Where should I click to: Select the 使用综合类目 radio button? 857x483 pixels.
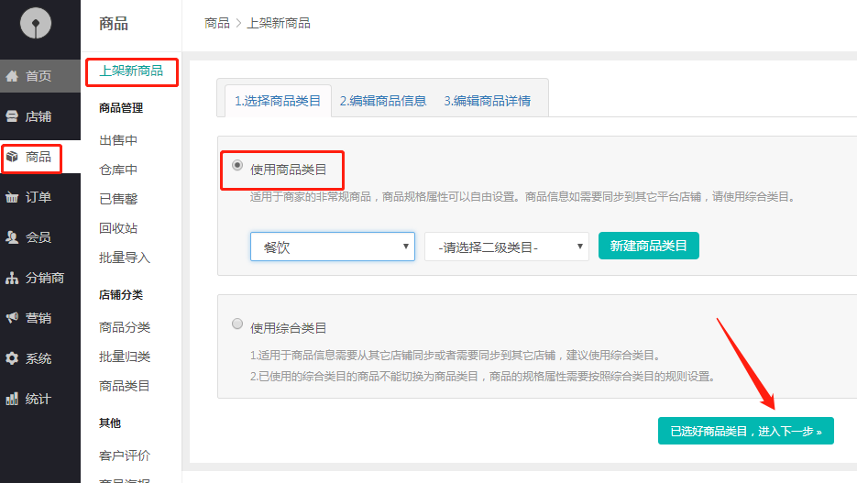(x=237, y=324)
